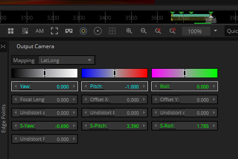This screenshot has height=159, width=238.
Task: Increase S-Yaw with right arrow
Action: [x=74, y=126]
